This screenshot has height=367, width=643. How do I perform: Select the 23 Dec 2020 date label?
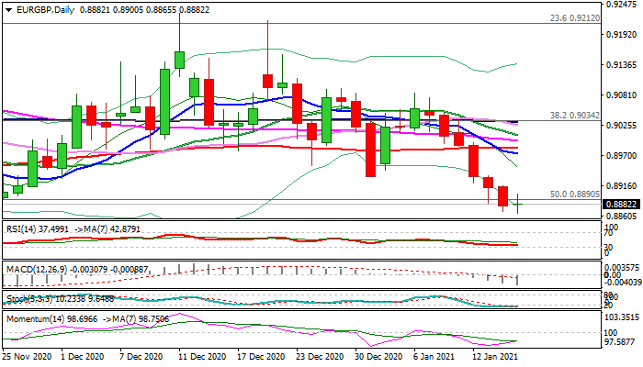321,356
